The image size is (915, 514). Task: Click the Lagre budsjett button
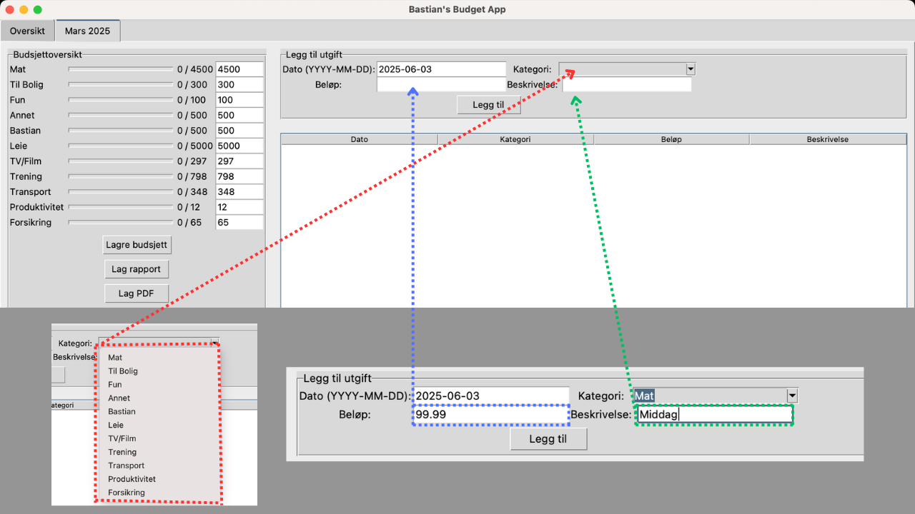(x=137, y=245)
